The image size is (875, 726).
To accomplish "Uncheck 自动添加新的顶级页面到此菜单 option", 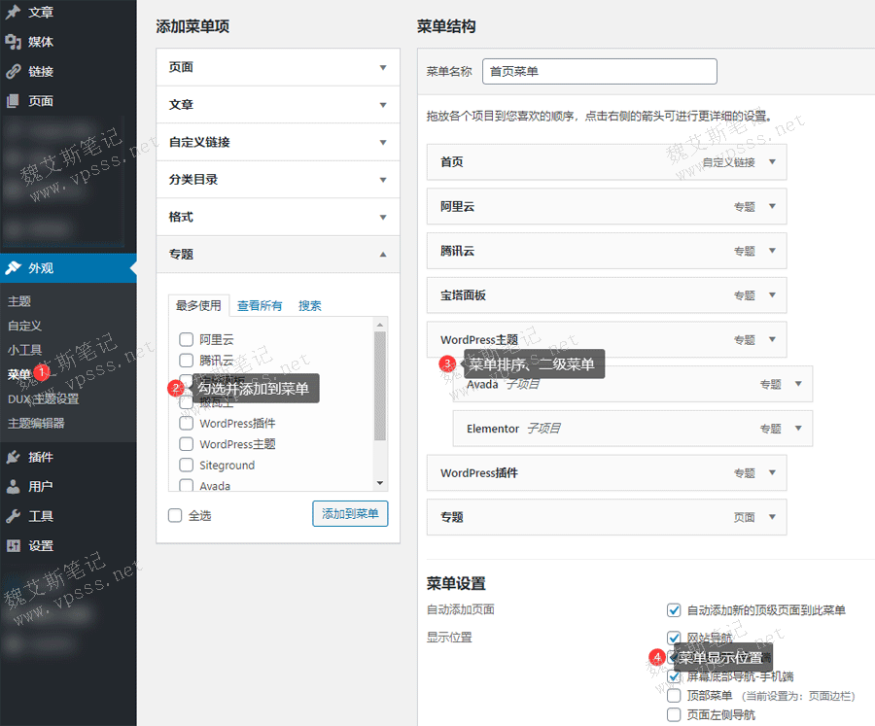I will (674, 610).
